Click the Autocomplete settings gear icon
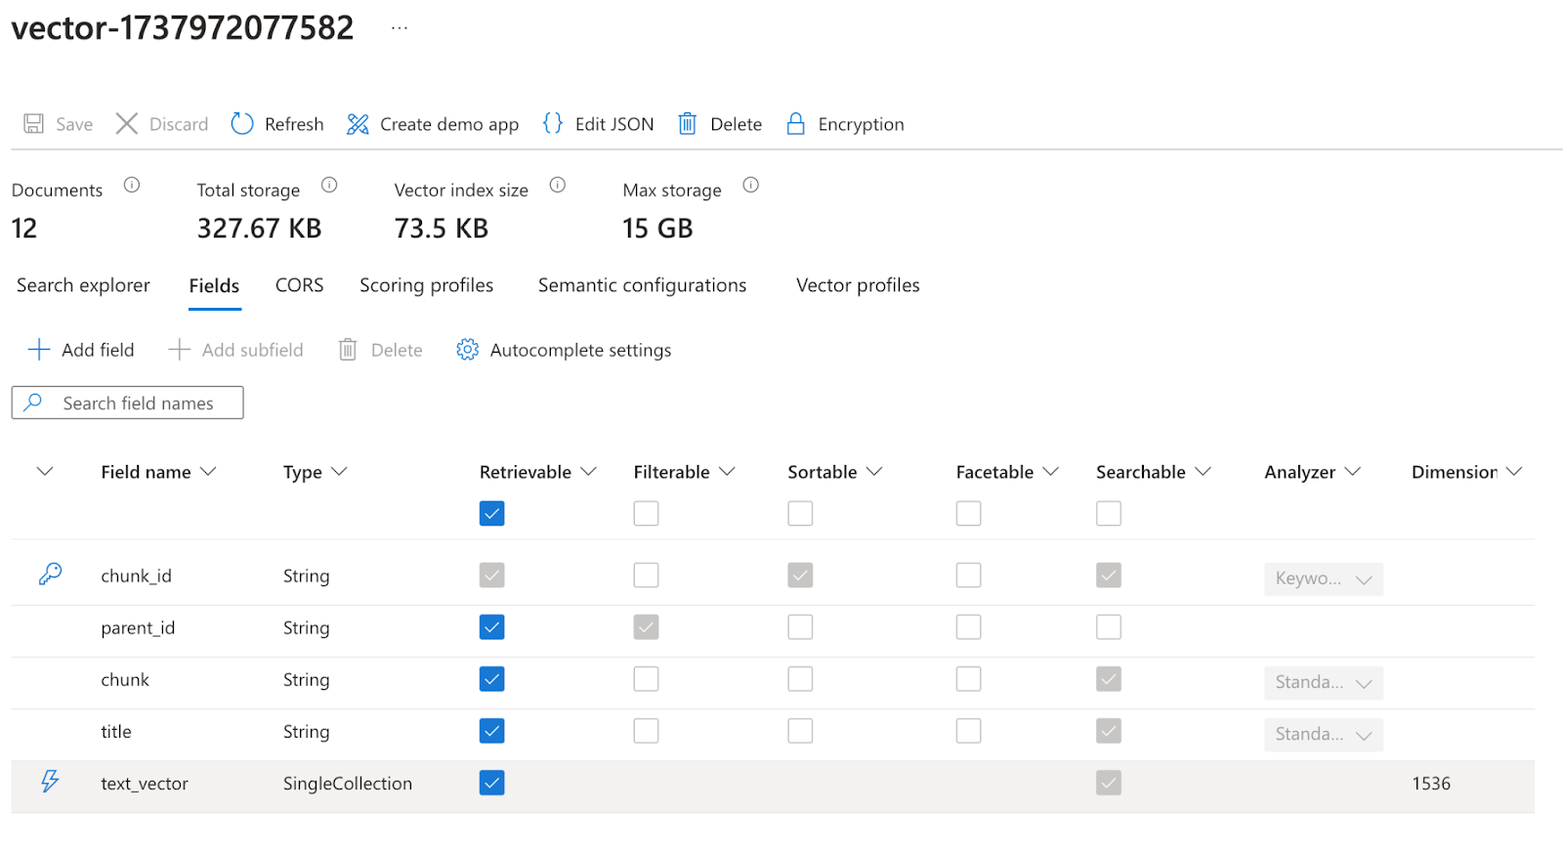 468,350
